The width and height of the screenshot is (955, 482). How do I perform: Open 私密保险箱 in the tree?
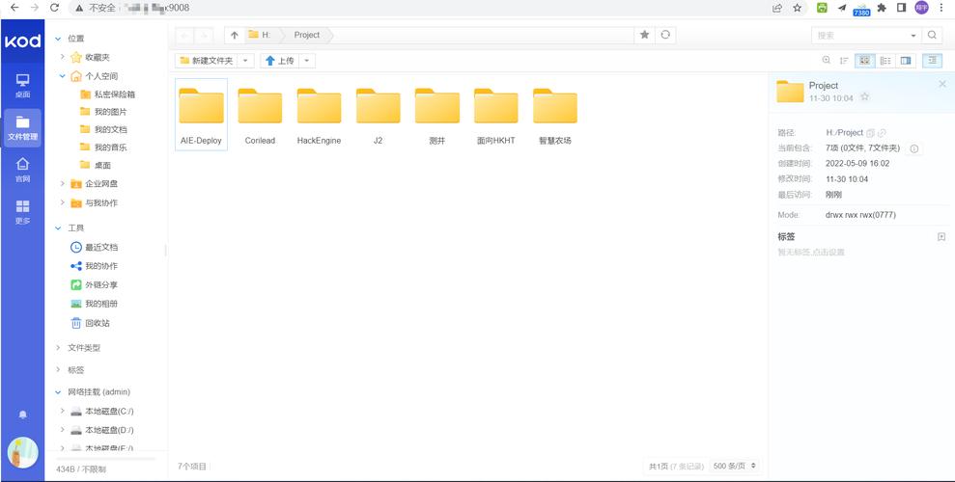click(x=108, y=94)
